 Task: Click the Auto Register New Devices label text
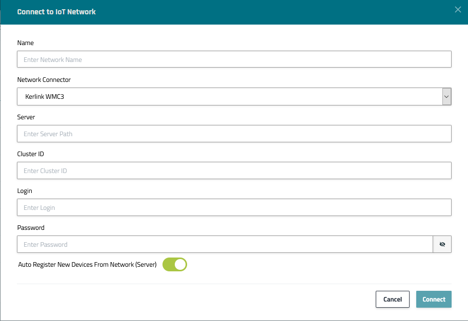(87, 265)
